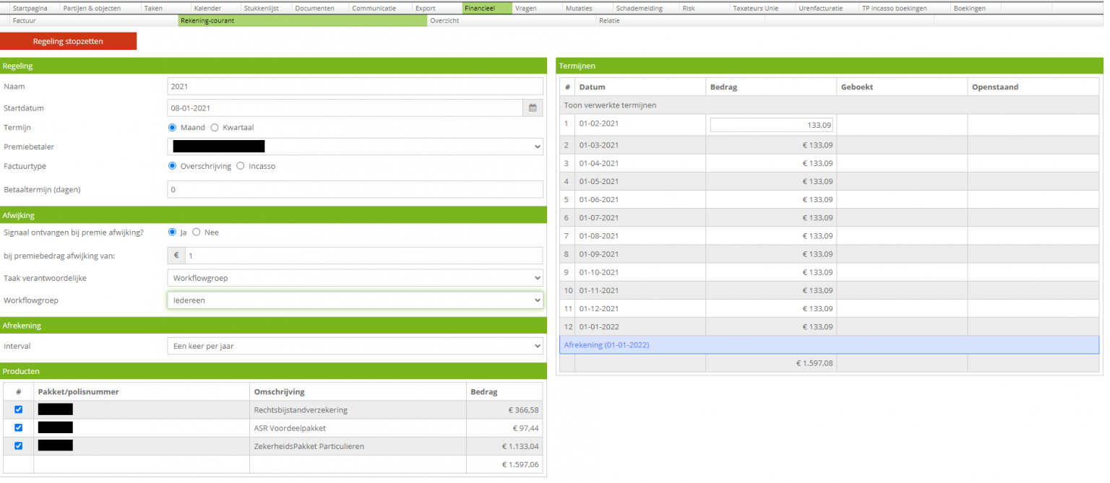The image size is (1110, 483).
Task: Set premie afwijking signaal to Nee
Action: (197, 232)
